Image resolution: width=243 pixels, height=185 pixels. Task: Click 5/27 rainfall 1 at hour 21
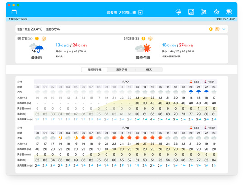click(x=199, y=109)
